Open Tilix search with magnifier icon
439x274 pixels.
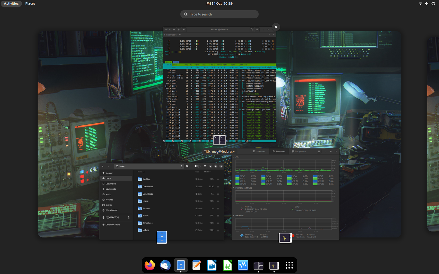(x=252, y=29)
